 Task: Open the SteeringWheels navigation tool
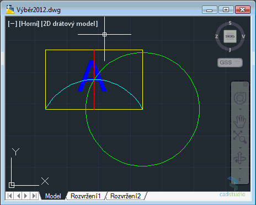[x=240, y=98]
